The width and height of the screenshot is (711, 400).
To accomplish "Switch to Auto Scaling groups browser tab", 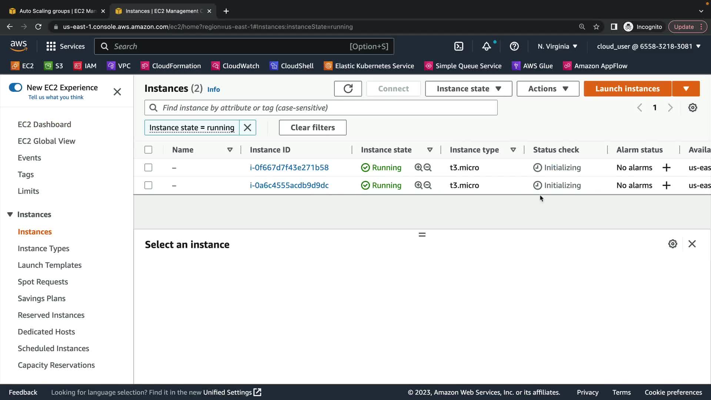I will coord(57,11).
